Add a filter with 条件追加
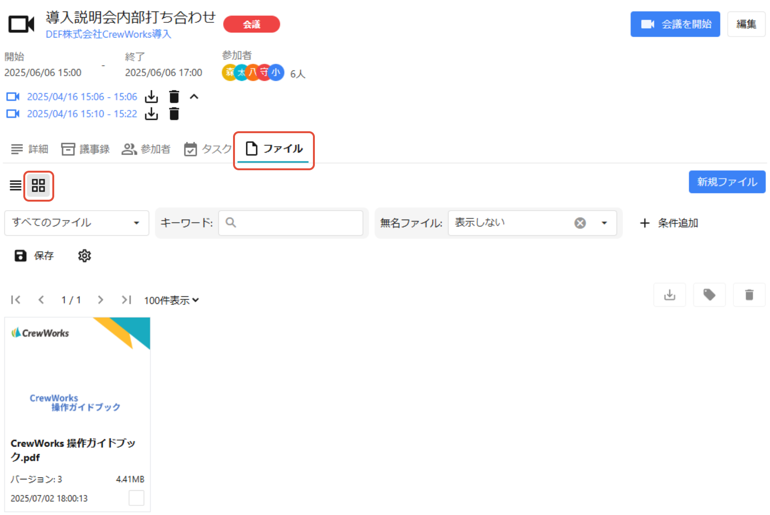Screen dimensions: 770x515 (669, 223)
